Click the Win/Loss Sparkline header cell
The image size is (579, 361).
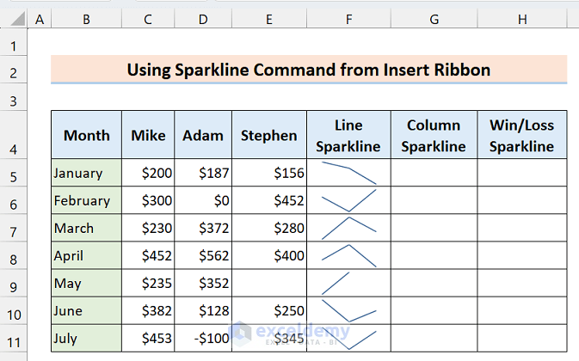[522, 135]
